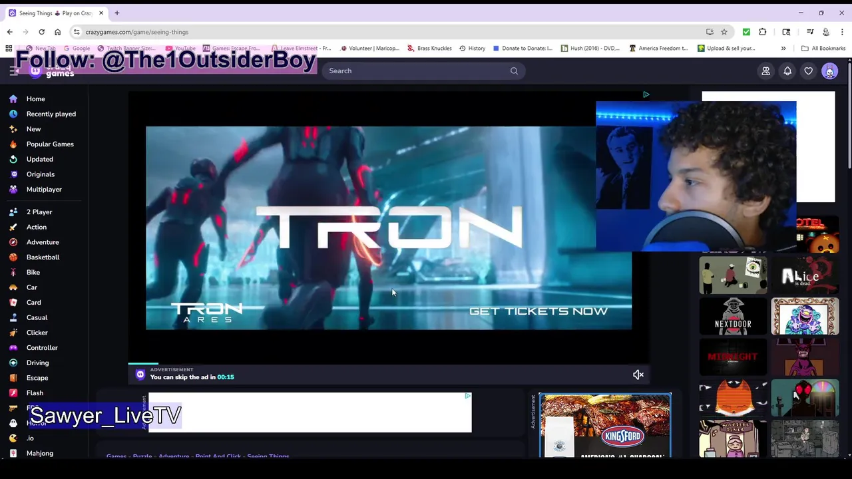Viewport: 852px width, 479px height.
Task: Click the notifications bell icon
Action: [787, 71]
